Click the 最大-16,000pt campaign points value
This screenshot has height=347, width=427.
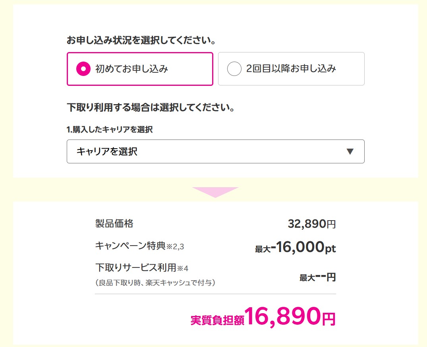[x=296, y=248]
